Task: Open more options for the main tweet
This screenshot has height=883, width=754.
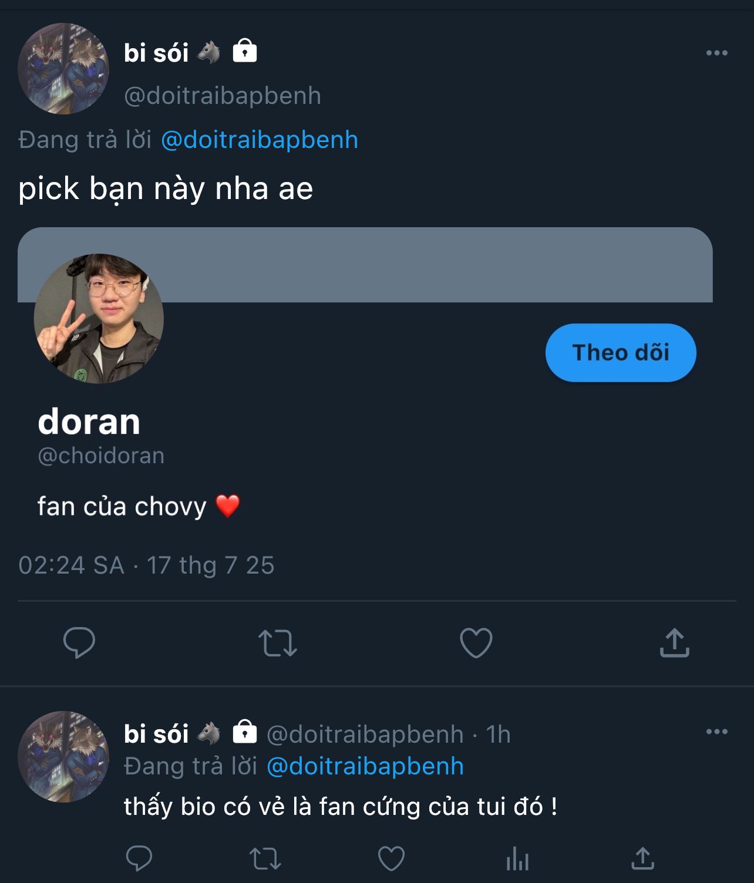Action: [x=716, y=53]
